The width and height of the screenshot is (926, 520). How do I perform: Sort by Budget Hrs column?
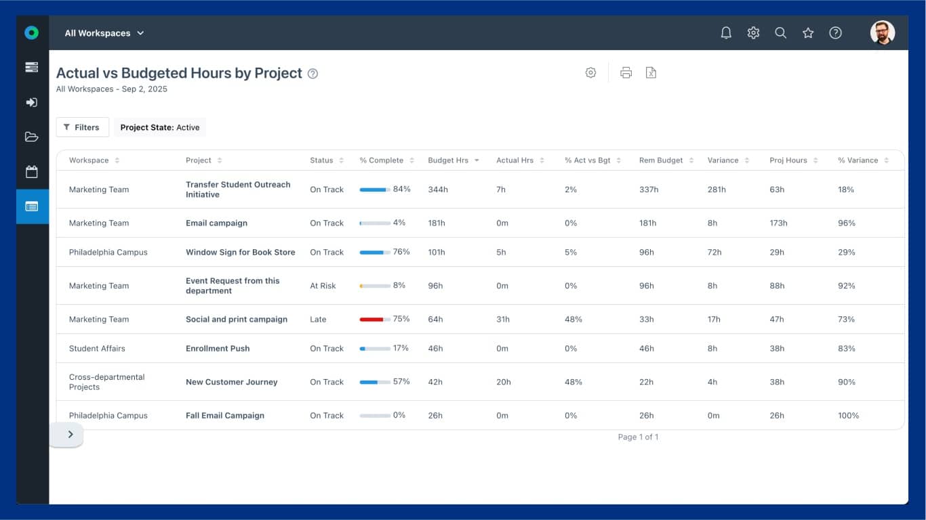click(454, 160)
